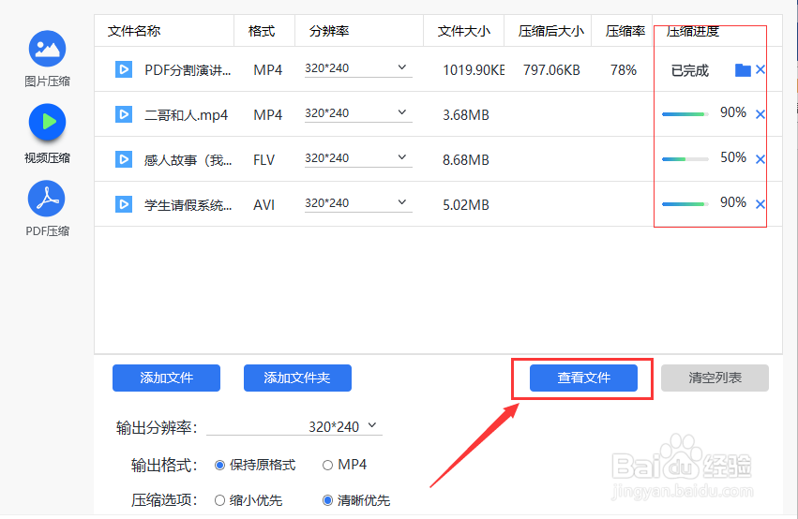Click the FLV format cell
The width and height of the screenshot is (798, 519).
[263, 160]
